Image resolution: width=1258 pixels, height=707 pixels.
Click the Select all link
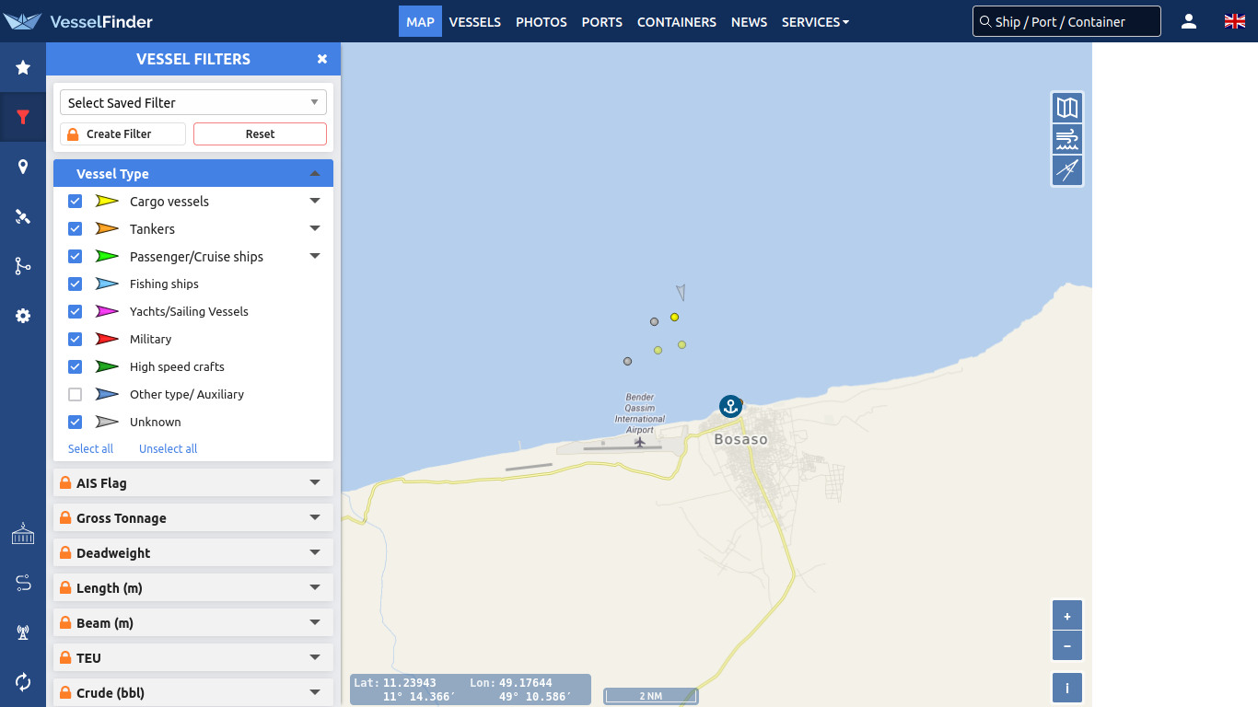(90, 448)
